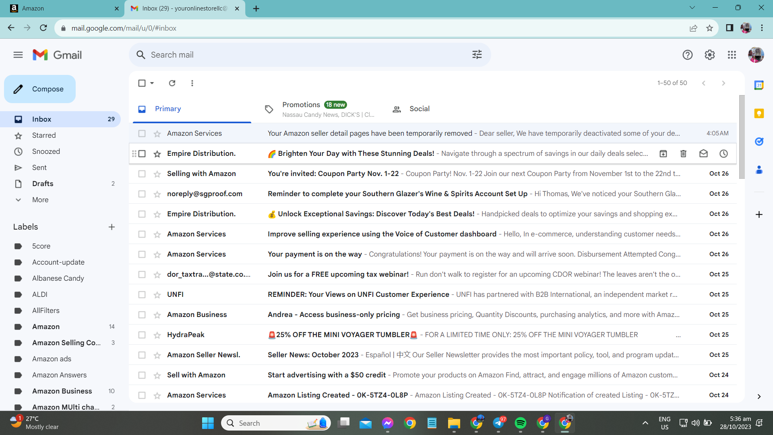Click the message list vertical scrollbar

tap(742, 137)
